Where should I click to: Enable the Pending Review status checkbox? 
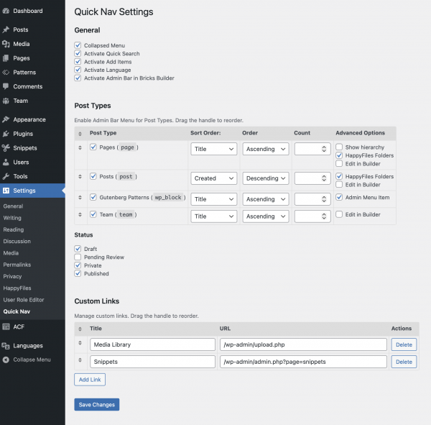pos(78,257)
